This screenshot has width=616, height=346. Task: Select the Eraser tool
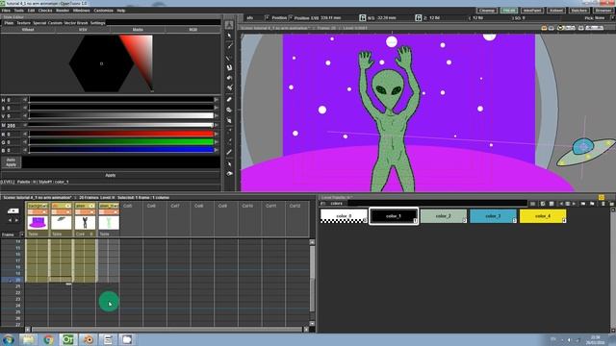click(x=229, y=100)
